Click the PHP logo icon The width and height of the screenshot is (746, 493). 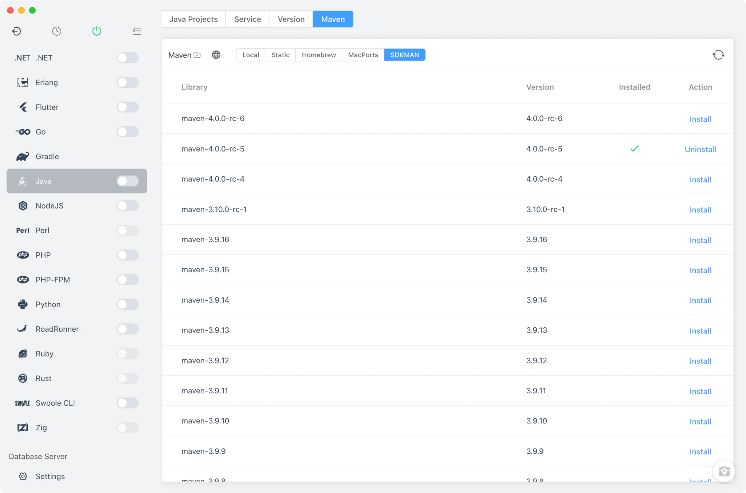(23, 255)
